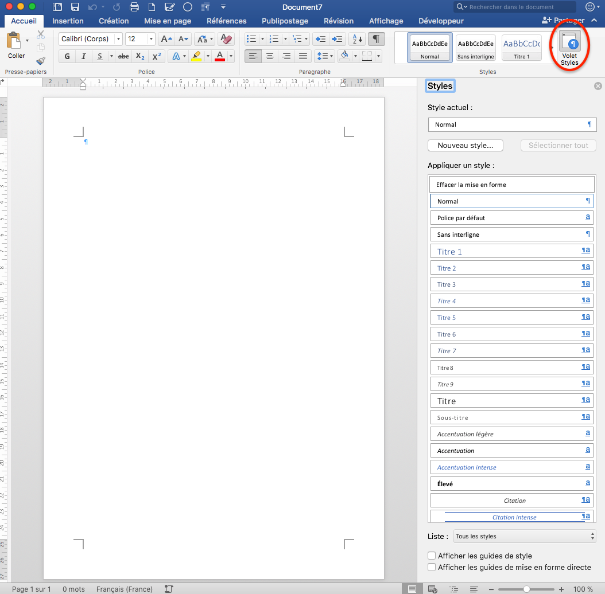Open the Références ribbon tab

[227, 21]
